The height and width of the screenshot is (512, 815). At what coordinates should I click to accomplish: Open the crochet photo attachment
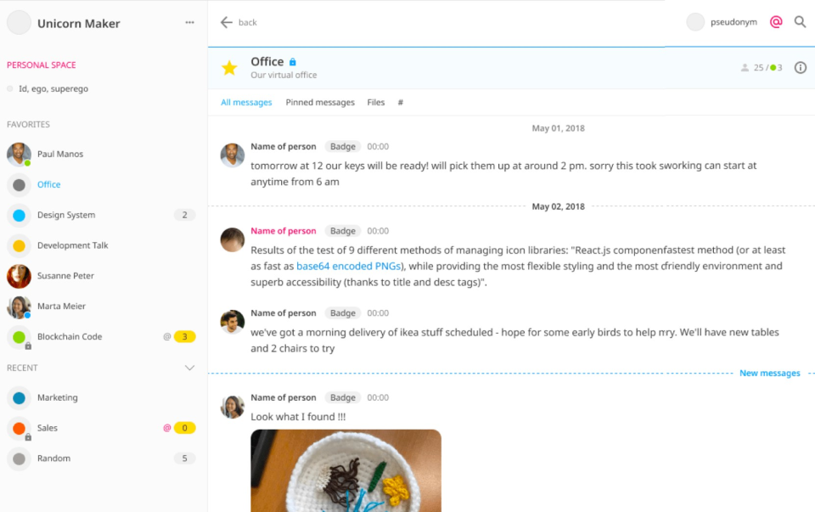(x=346, y=470)
